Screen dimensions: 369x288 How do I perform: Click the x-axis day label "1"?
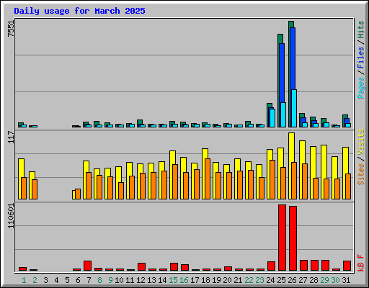pos(24,280)
